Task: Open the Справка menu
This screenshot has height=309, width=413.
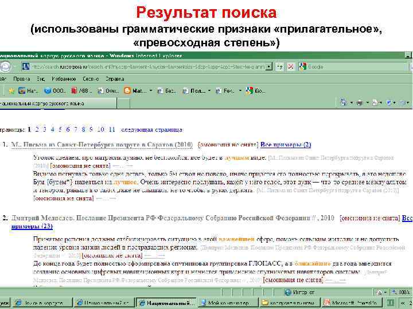Action: coord(115,79)
